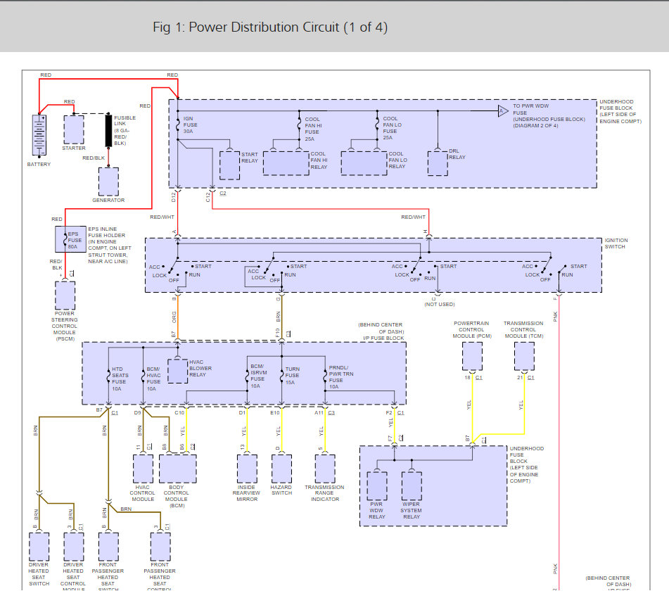Screen dimensions: 669x603
Task: Click the 'I/P FUSE BLOCK' label
Action: coord(383,338)
